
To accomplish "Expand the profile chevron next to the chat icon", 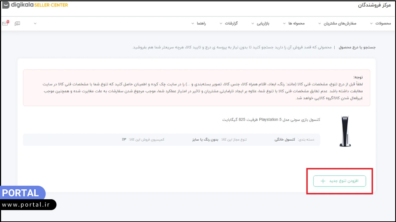I will 35,23.
